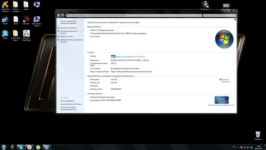Click the Forward arrow in System window
Viewport: 266px width, 150px height.
point(63,15)
